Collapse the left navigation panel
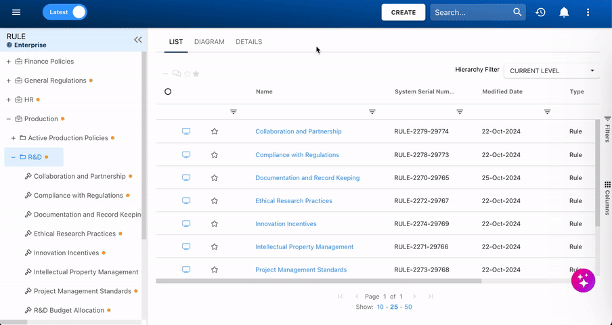This screenshot has height=325, width=612. click(138, 40)
